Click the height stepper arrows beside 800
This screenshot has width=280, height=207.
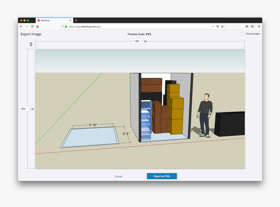(x=29, y=109)
